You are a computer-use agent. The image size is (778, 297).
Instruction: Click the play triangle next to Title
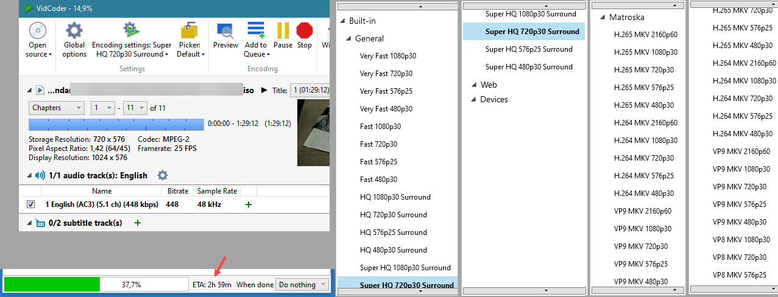(264, 90)
